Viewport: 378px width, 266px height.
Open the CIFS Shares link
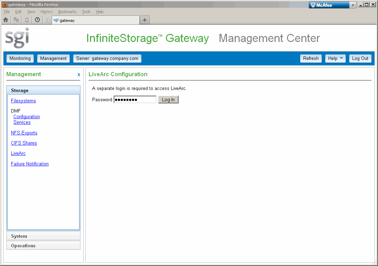coord(24,143)
